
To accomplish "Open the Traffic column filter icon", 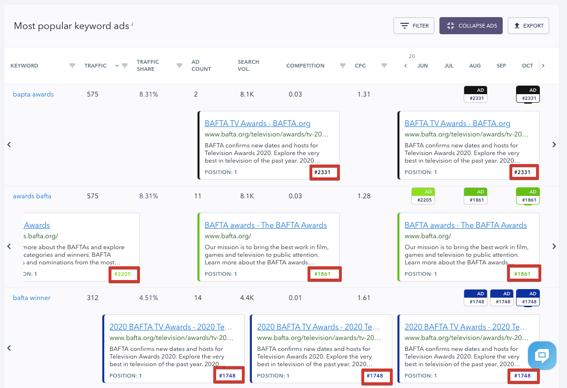I will coord(125,66).
